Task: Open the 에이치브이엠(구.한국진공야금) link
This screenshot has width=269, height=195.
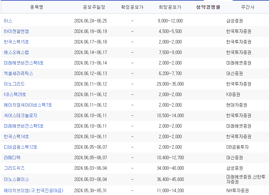Action: [x=34, y=190]
